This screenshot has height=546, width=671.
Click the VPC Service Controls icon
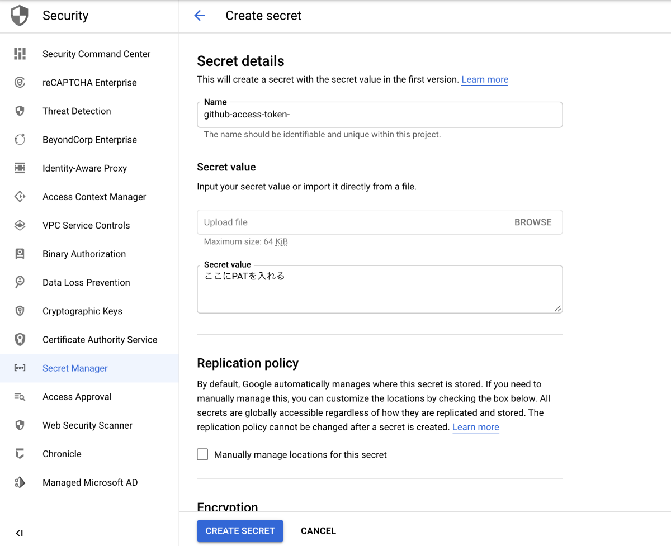click(20, 225)
